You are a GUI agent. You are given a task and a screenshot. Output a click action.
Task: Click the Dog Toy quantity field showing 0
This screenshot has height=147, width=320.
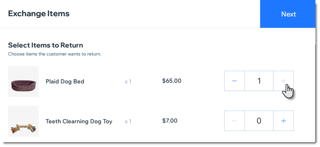coord(259,121)
